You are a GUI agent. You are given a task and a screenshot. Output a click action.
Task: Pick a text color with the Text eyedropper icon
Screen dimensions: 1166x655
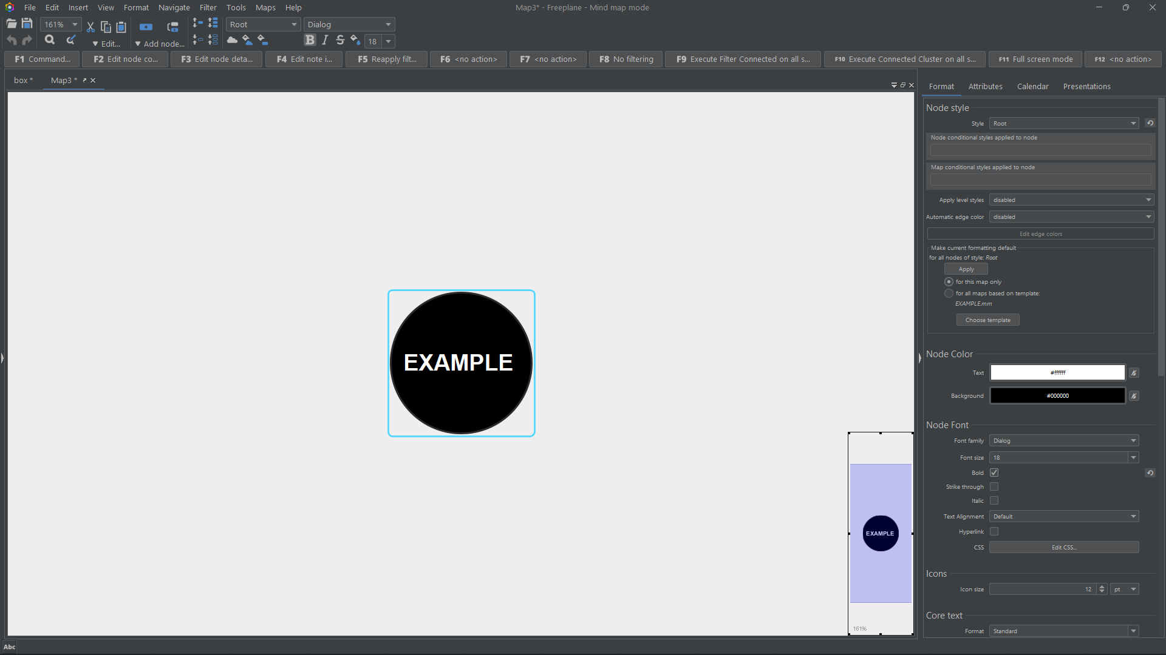1133,372
